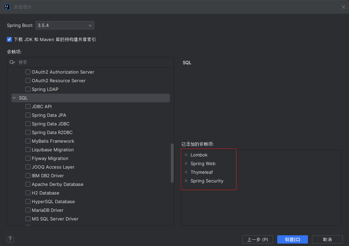Remove the Lombok dependency with its X
The width and height of the screenshot is (349, 246).
tap(186, 155)
